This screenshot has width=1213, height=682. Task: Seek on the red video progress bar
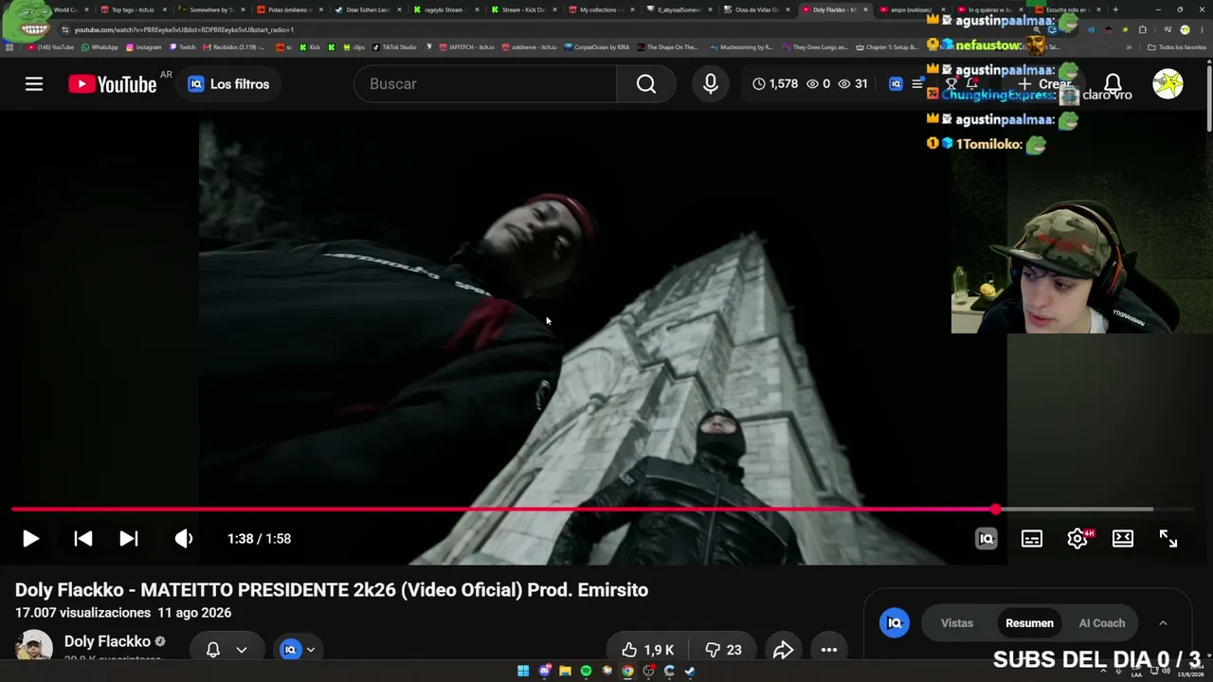603,510
